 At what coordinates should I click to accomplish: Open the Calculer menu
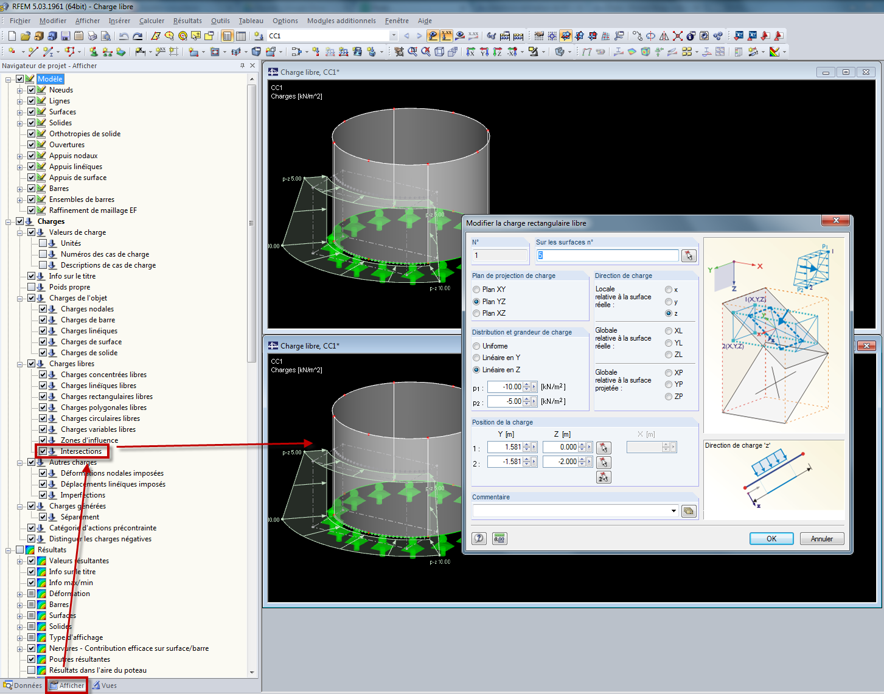[x=151, y=21]
